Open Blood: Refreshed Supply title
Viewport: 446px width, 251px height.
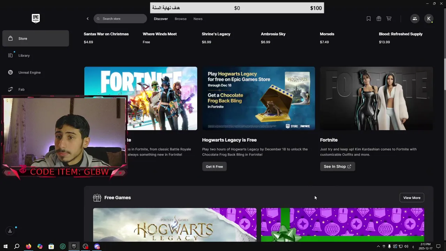pyautogui.click(x=401, y=34)
